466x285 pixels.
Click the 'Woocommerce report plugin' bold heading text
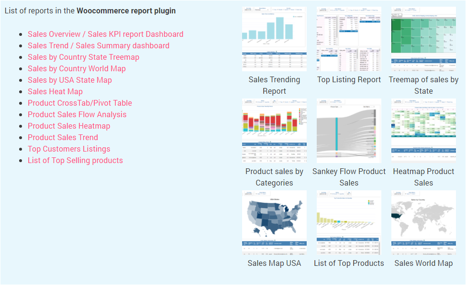[126, 11]
